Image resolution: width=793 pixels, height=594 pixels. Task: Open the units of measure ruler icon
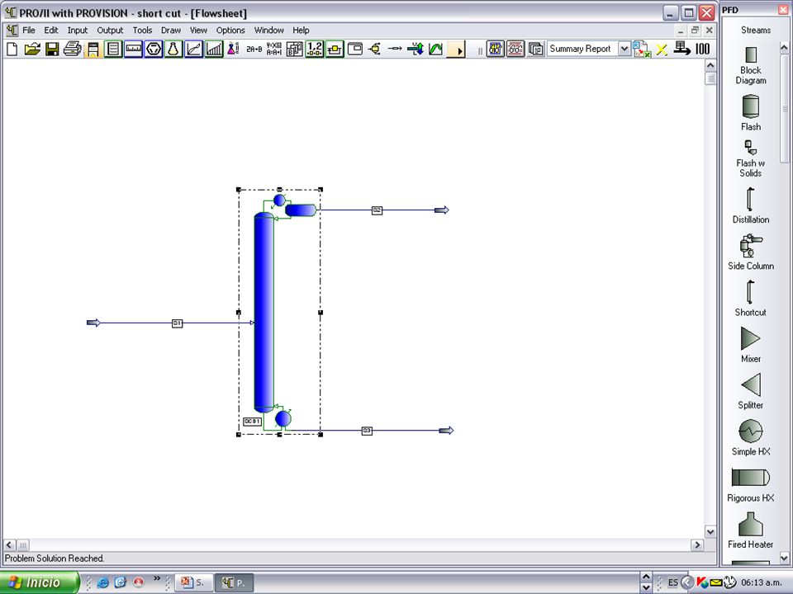pyautogui.click(x=134, y=49)
